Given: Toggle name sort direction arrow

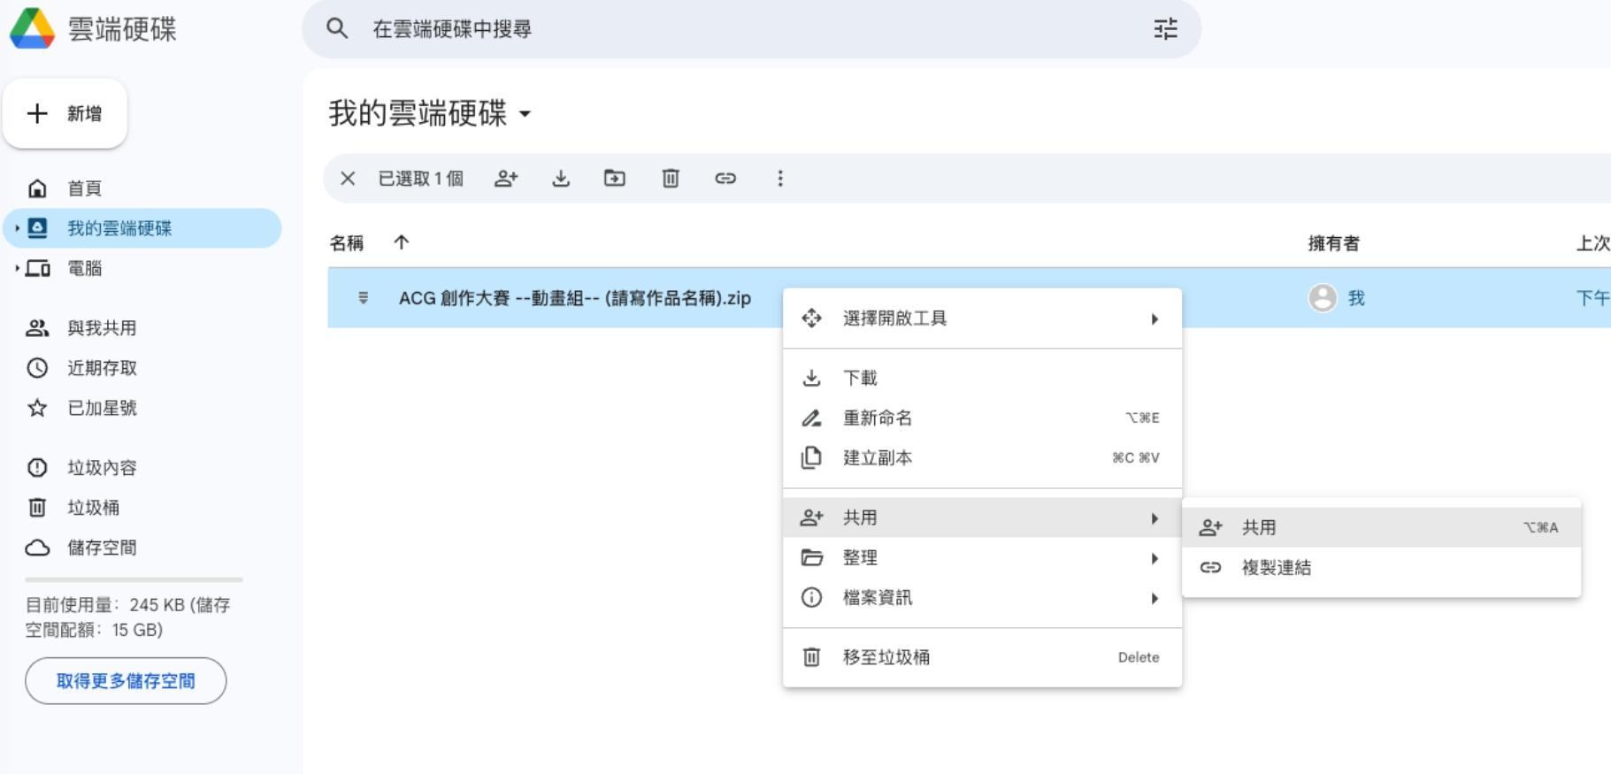Looking at the screenshot, I should coord(402,242).
